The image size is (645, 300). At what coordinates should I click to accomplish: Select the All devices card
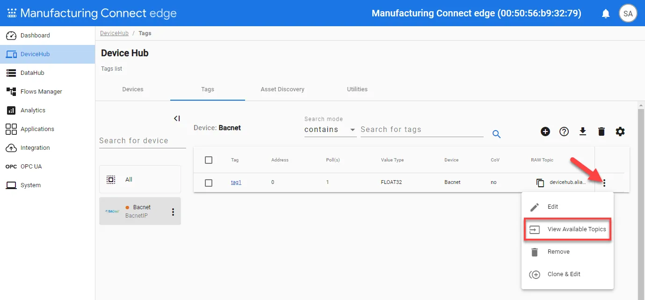click(x=140, y=179)
